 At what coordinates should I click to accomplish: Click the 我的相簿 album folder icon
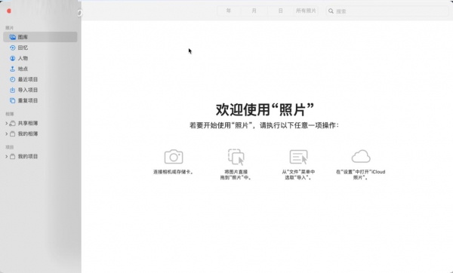click(x=12, y=134)
